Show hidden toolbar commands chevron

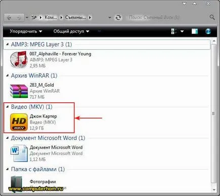[99, 31]
